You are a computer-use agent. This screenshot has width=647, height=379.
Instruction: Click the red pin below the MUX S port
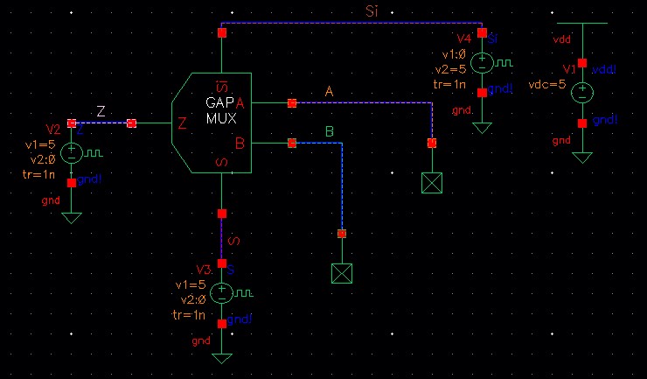[x=222, y=214]
